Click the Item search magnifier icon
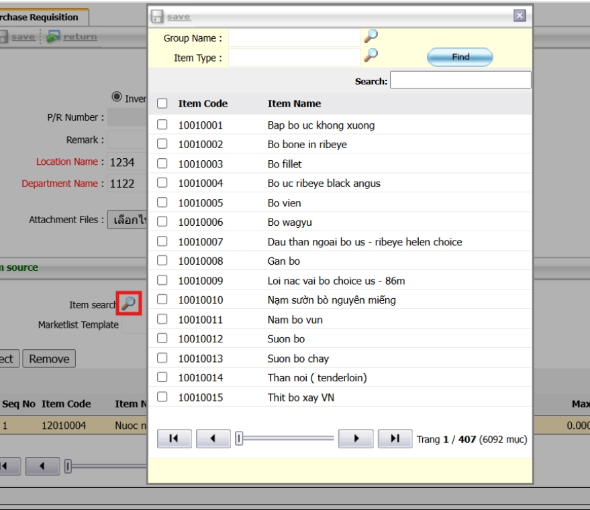The width and height of the screenshot is (590, 510). (x=129, y=304)
